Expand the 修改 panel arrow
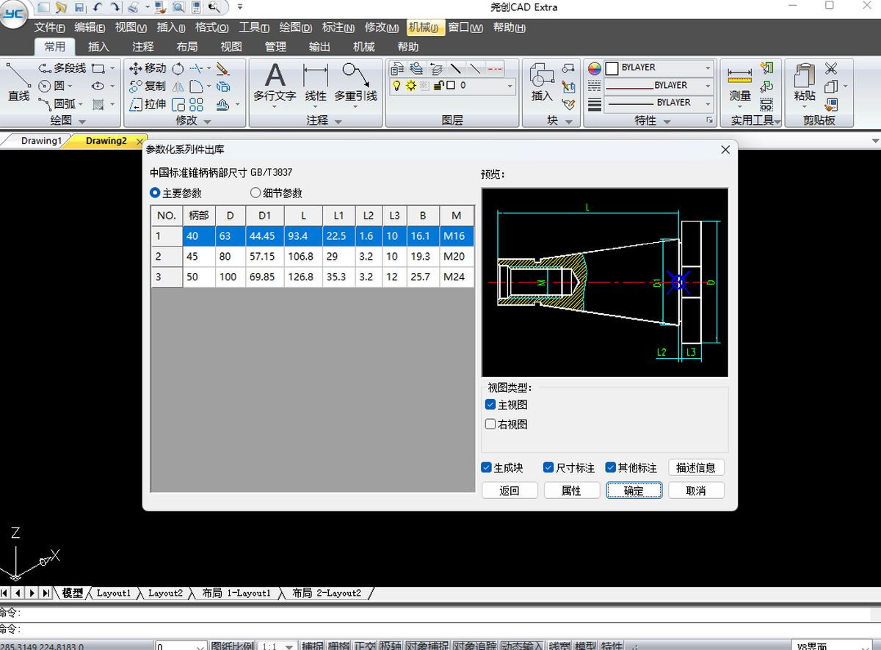This screenshot has width=881, height=650. (208, 121)
